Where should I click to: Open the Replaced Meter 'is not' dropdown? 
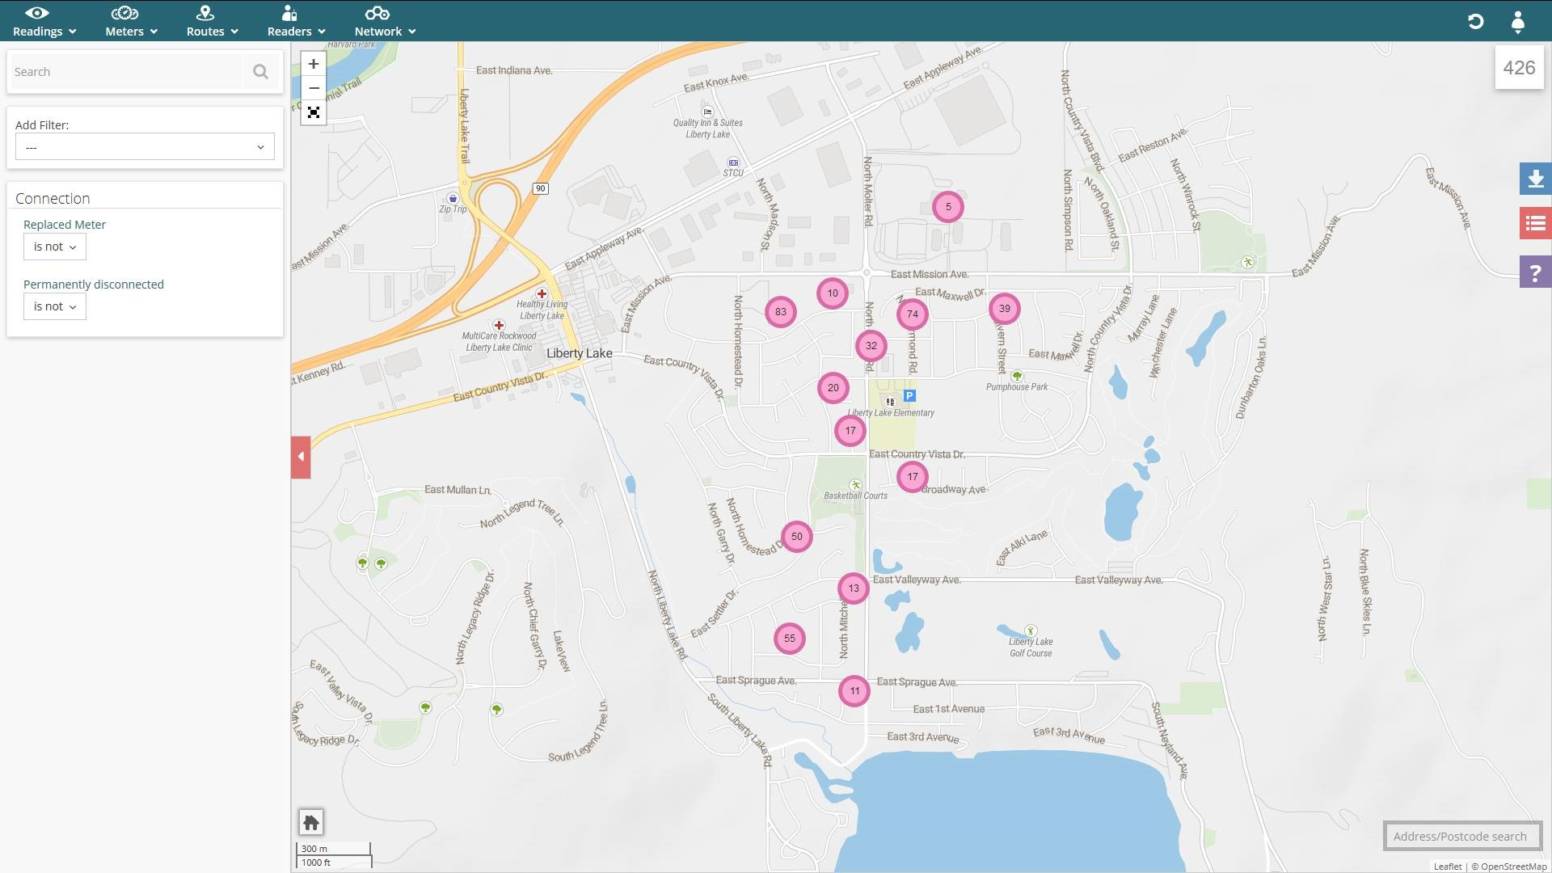tap(54, 247)
